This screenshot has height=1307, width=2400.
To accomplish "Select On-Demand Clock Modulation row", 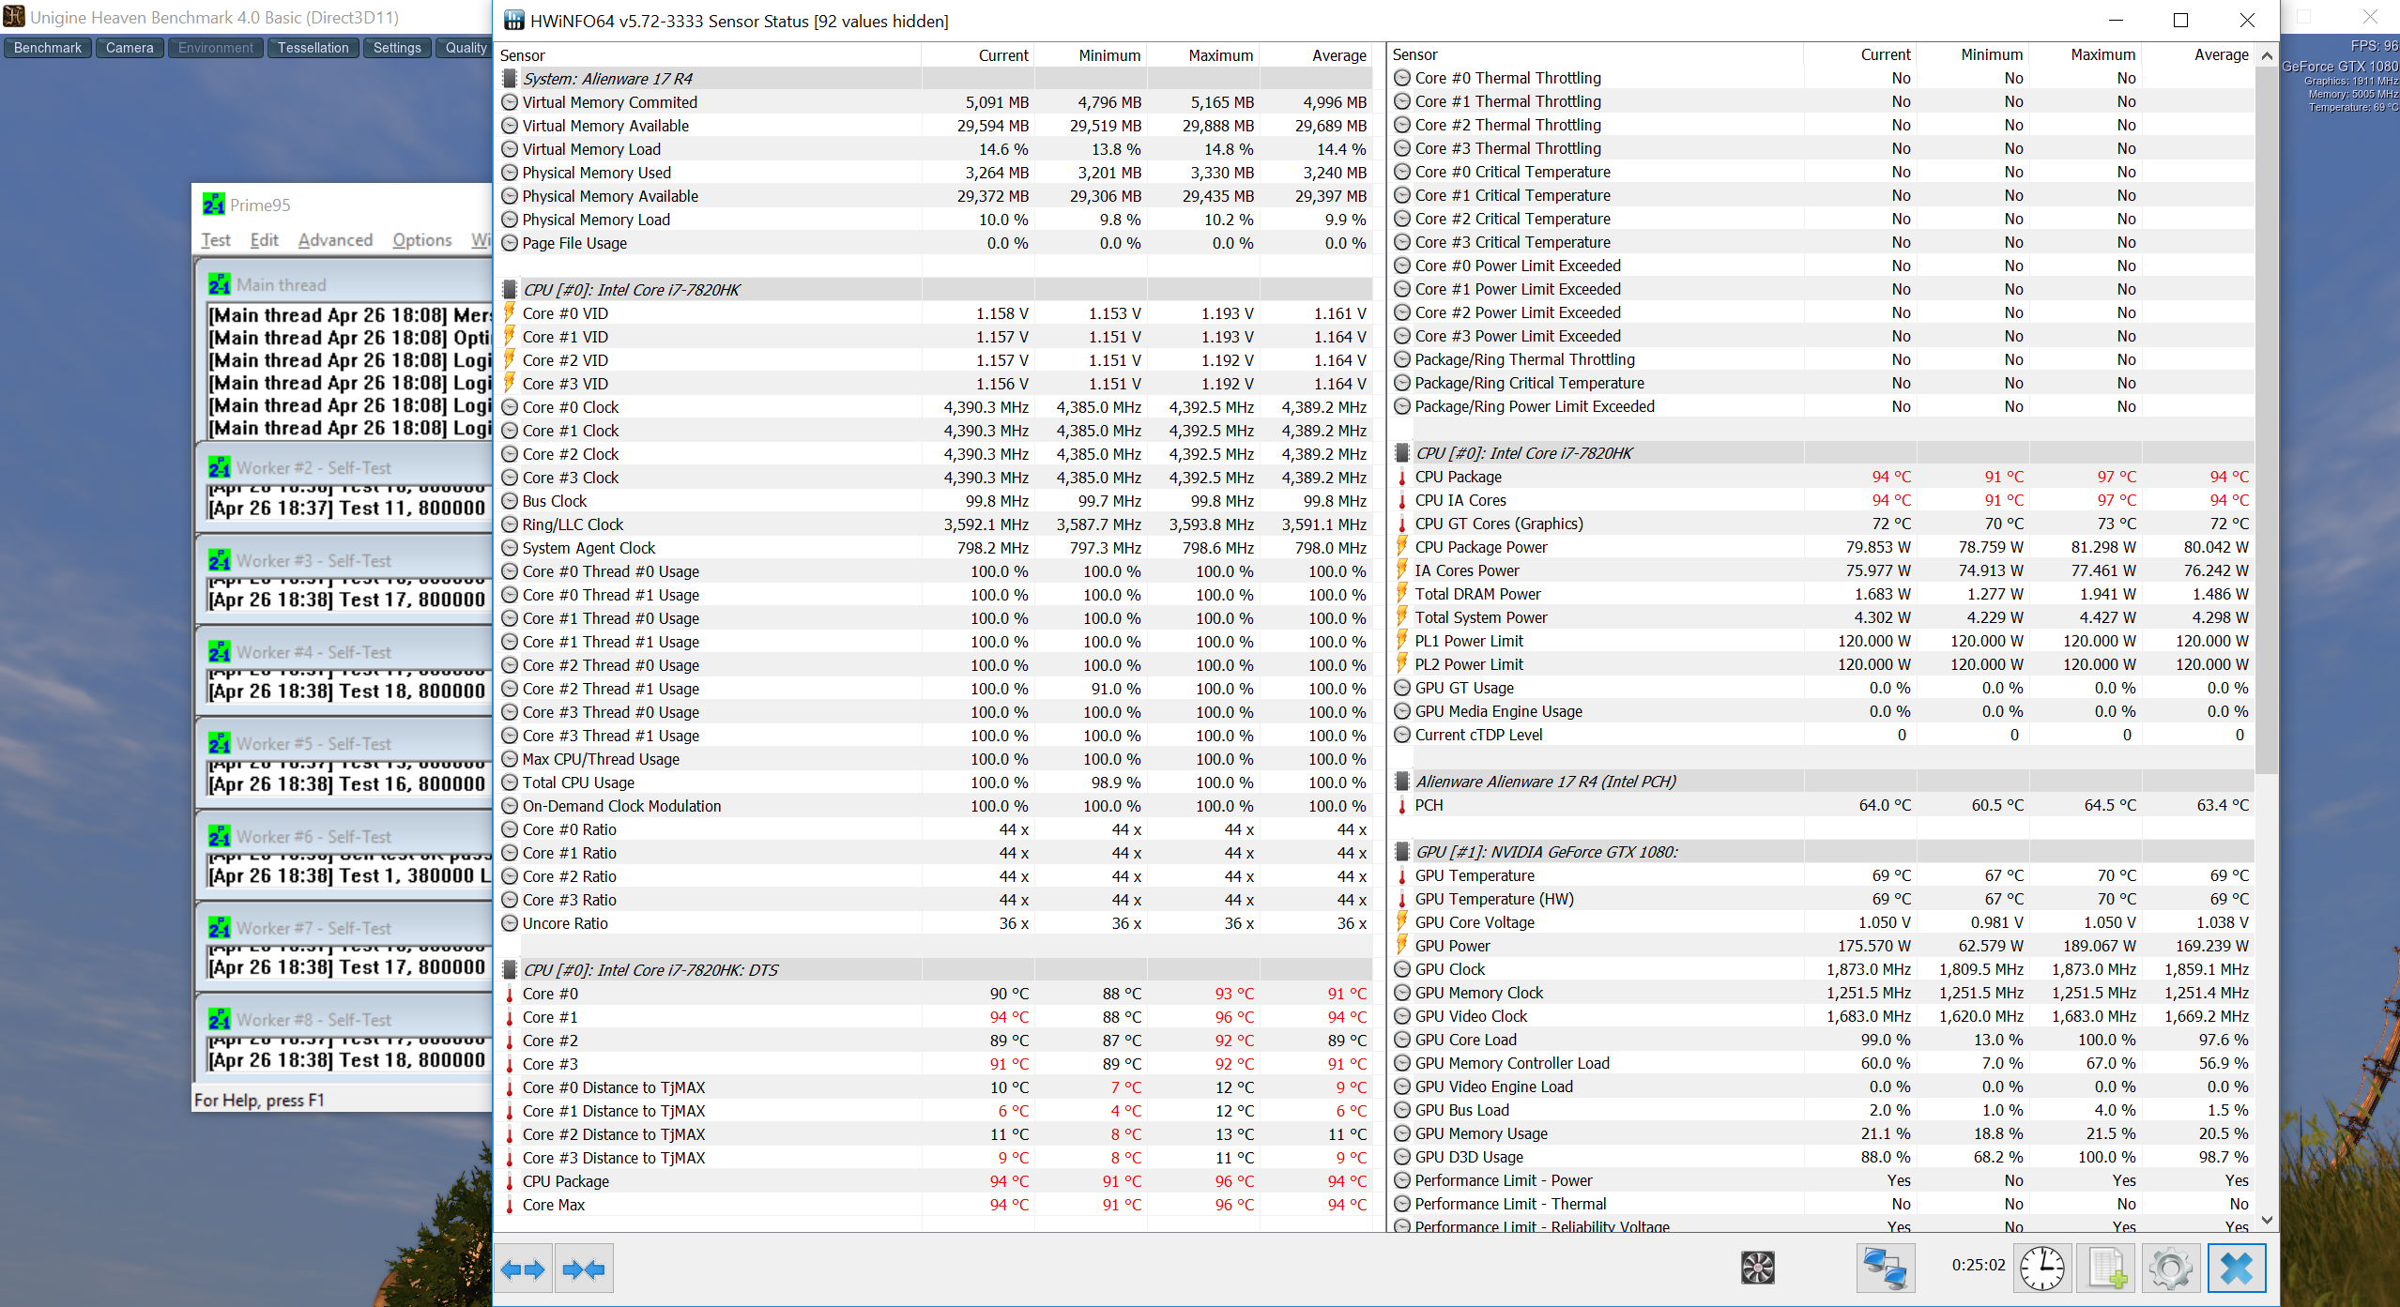I will point(936,805).
